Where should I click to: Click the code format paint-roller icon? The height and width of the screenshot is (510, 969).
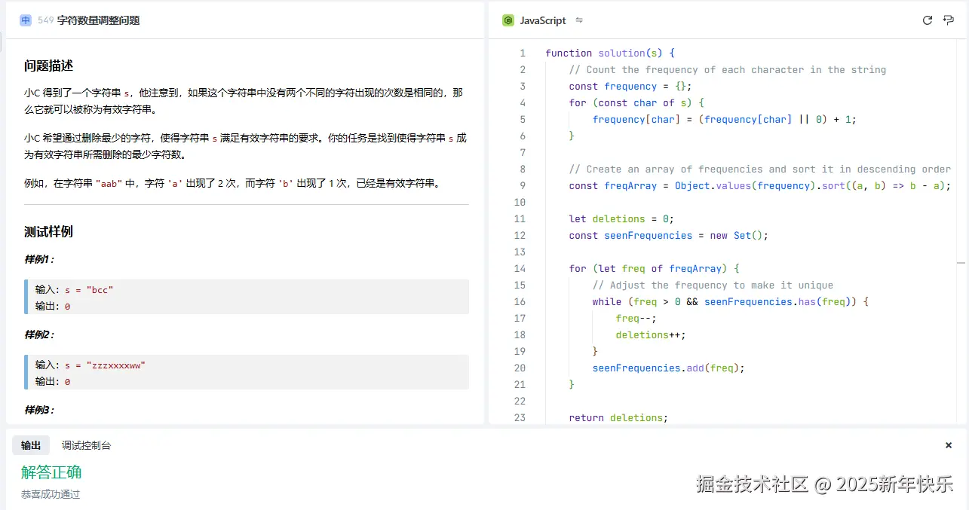click(x=949, y=20)
